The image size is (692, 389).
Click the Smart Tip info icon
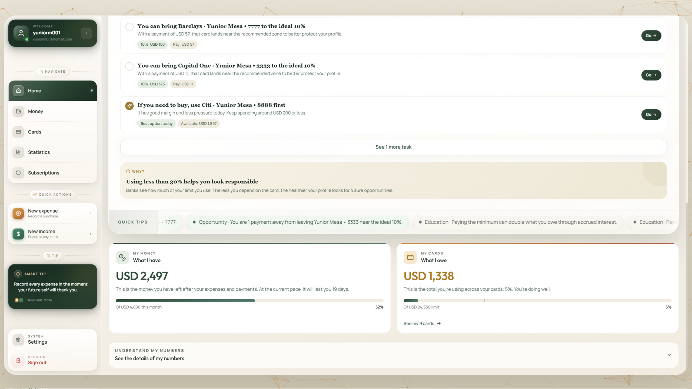point(18,274)
